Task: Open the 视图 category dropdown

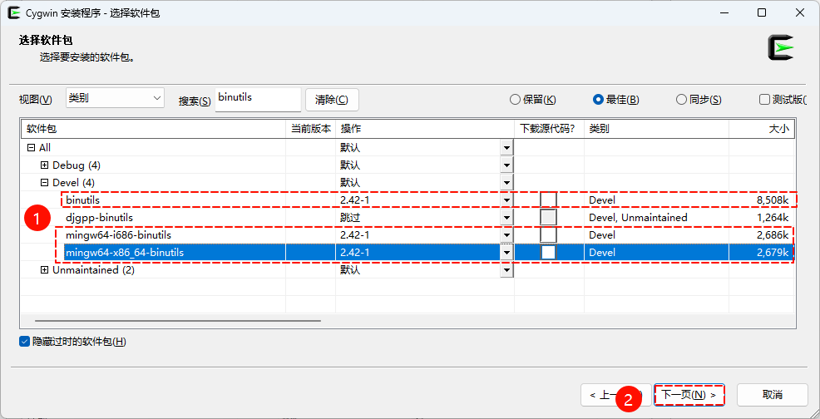Action: 115,98
